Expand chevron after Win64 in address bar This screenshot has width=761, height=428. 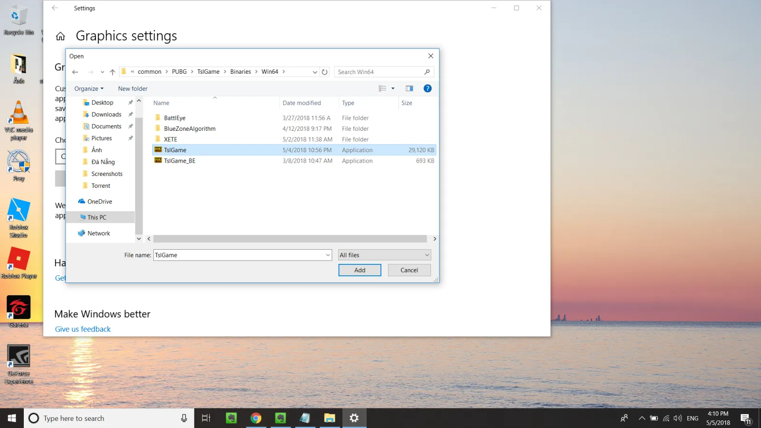coord(284,72)
